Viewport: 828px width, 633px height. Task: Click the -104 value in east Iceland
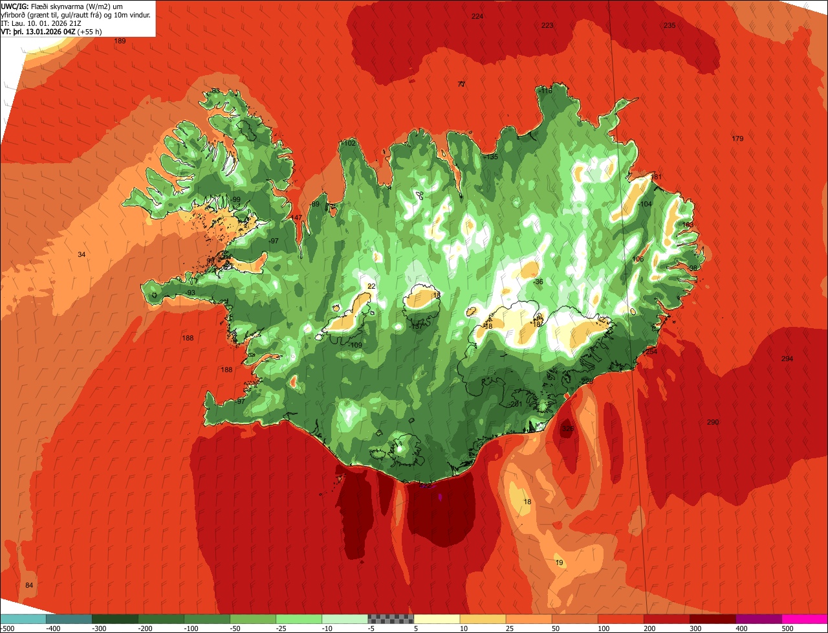pos(645,204)
